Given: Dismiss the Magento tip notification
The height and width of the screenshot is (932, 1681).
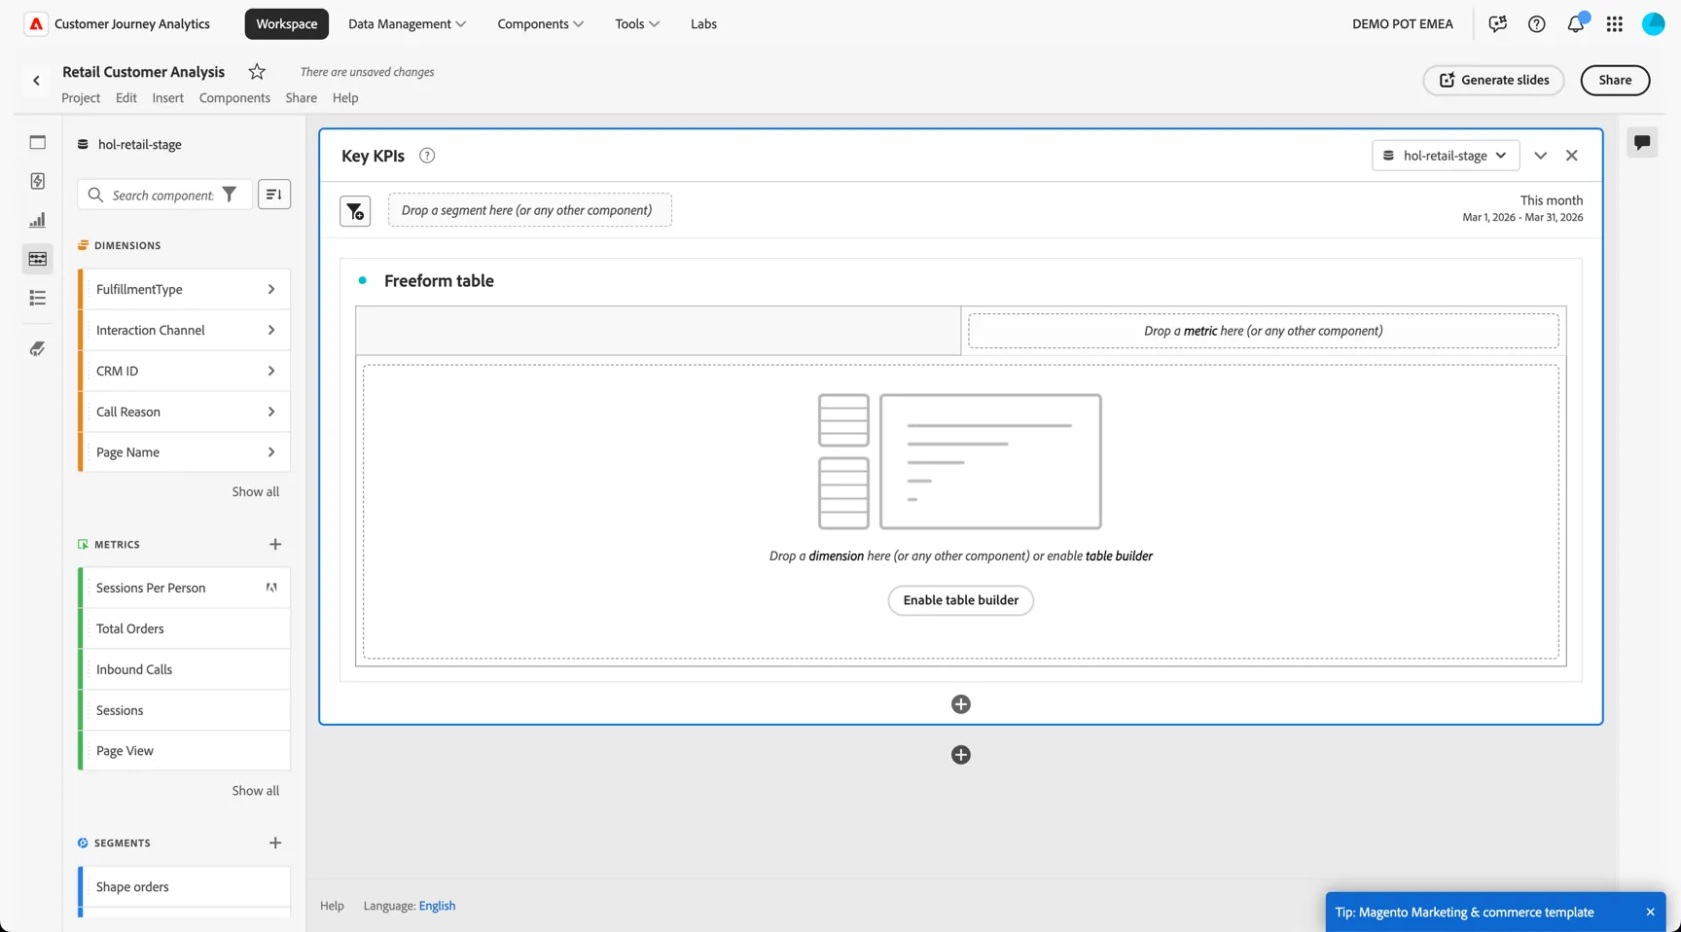Looking at the screenshot, I should pyautogui.click(x=1651, y=913).
